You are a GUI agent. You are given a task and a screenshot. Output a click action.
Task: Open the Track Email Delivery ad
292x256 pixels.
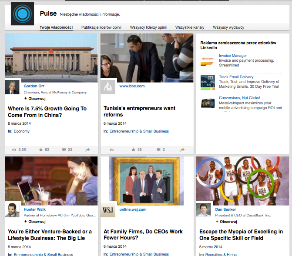point(236,77)
